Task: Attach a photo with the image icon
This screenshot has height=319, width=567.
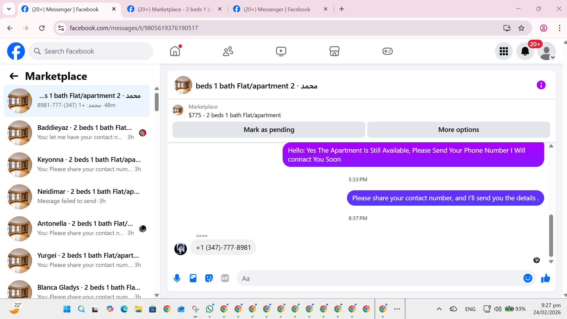Action: (x=193, y=278)
